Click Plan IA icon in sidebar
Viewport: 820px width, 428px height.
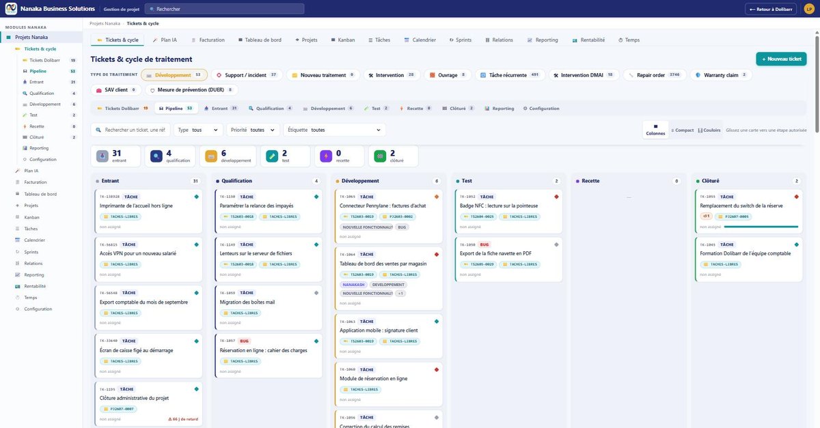17,171
